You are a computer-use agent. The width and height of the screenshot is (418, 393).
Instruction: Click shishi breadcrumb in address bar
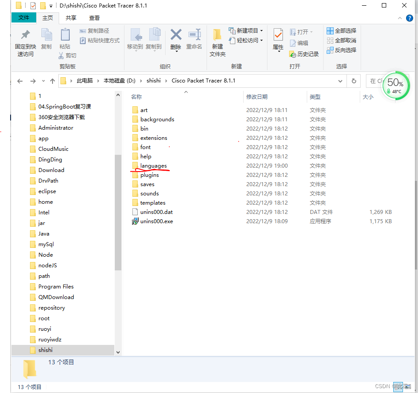(154, 81)
